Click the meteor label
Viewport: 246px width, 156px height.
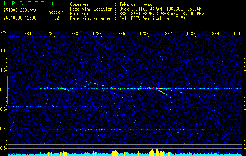pyautogui.click(x=56, y=12)
